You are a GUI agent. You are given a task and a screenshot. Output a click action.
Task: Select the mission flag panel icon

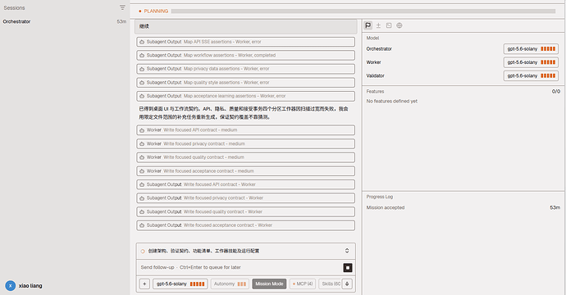point(367,25)
